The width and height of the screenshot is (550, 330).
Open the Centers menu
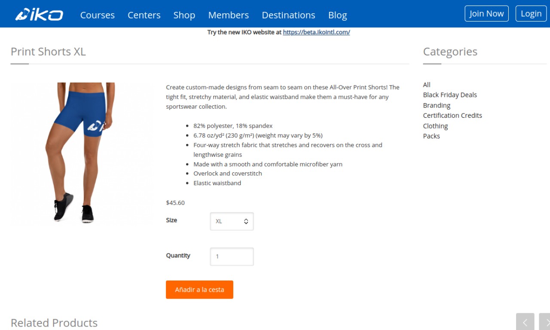click(x=144, y=15)
